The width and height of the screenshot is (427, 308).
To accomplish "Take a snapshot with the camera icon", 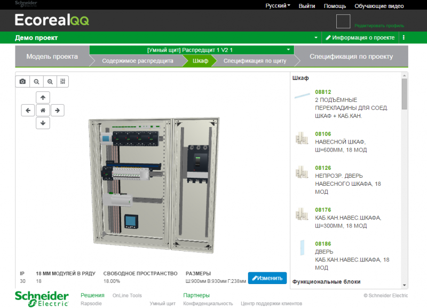I will (x=22, y=82).
